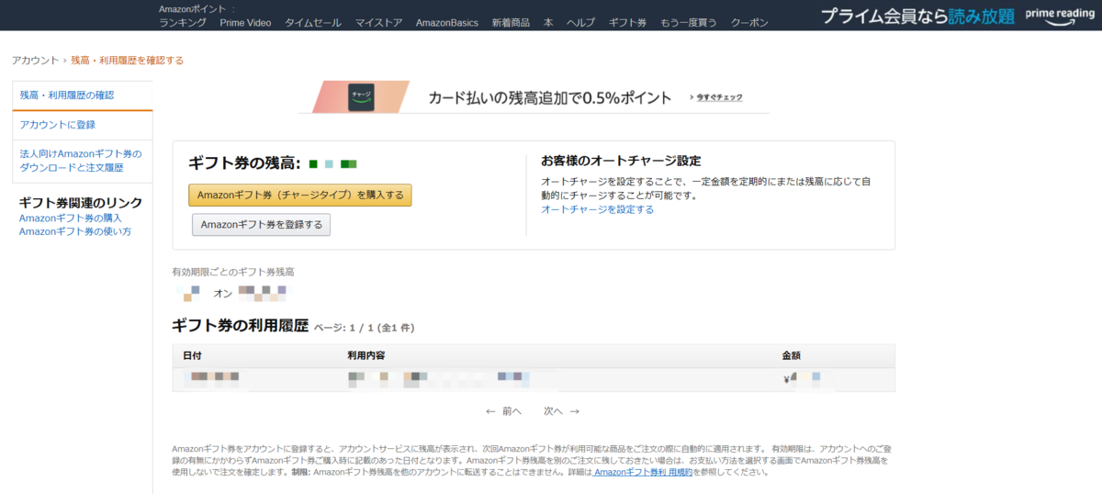Go to タイムセール page
This screenshot has height=504, width=1102.
312,23
